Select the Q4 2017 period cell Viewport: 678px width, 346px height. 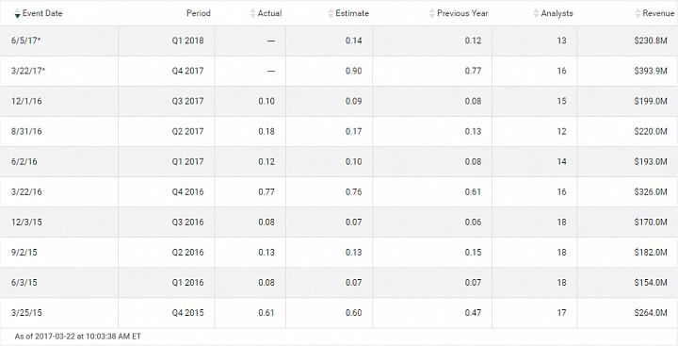click(167, 71)
